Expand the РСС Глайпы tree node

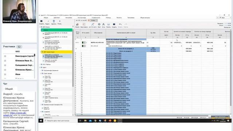[40, 64]
